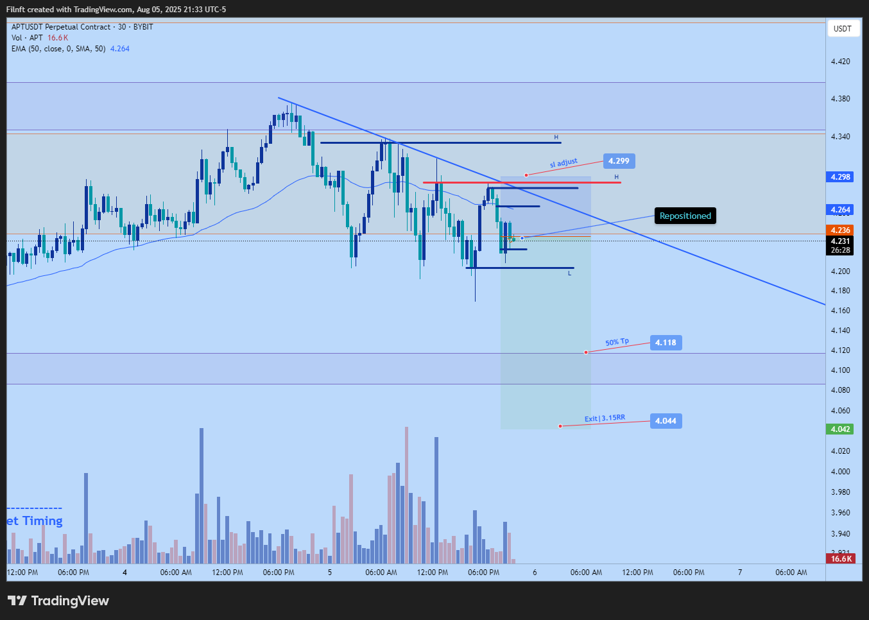Click the day 6 date label on time axis
Image resolution: width=869 pixels, height=620 pixels.
coord(535,573)
